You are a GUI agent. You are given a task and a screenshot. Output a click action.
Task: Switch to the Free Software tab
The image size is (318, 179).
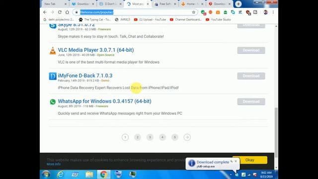click(165, 4)
